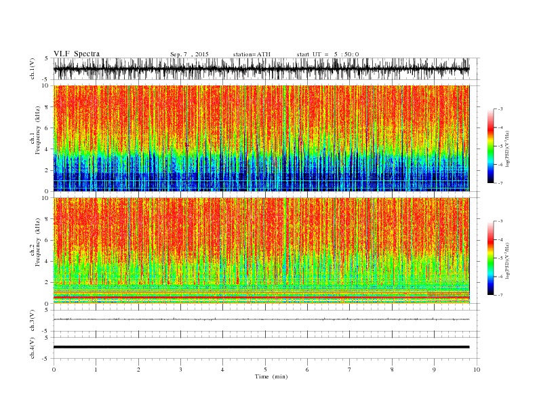Viewport: 537px width, 415px height.
Task: Click the log(PSD) label beside ch.2 color bar
Action: point(507,260)
